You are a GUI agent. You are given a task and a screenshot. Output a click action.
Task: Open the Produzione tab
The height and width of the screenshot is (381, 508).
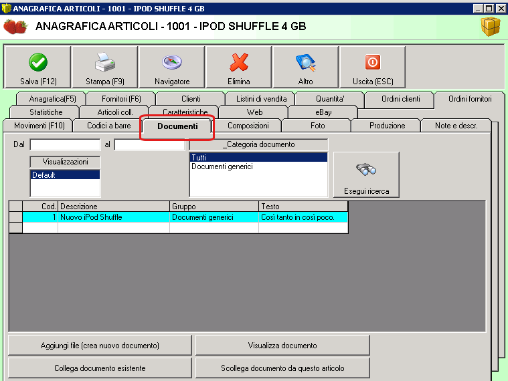pos(387,126)
